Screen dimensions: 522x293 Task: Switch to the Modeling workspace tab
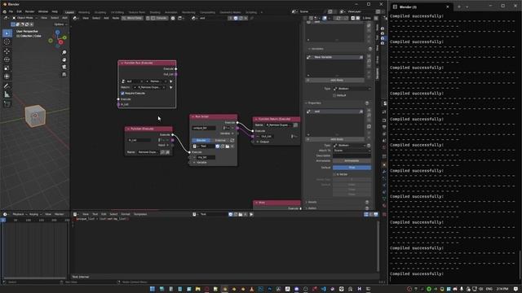click(84, 12)
